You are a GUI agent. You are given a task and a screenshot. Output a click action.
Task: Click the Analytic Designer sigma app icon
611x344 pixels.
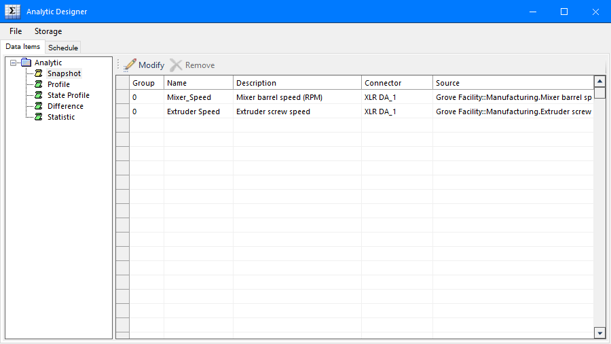pos(12,12)
